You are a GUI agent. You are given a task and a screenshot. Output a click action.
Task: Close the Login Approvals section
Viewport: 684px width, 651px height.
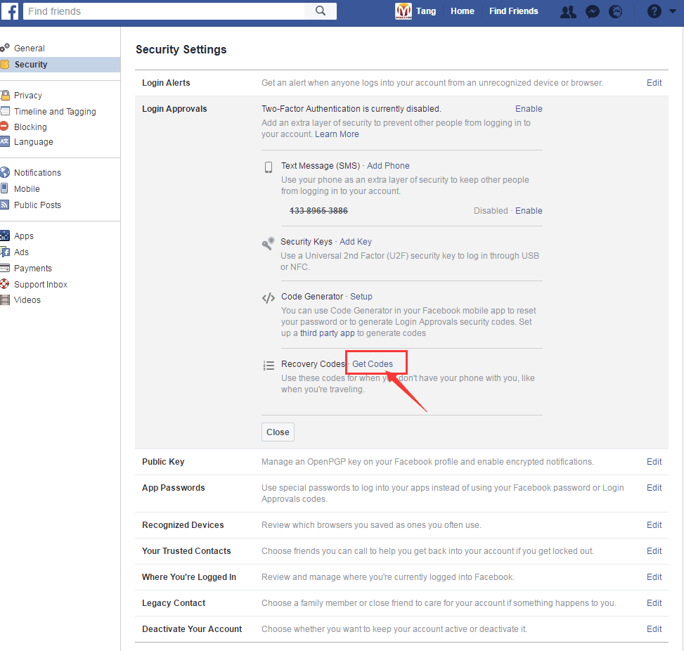pyautogui.click(x=278, y=432)
